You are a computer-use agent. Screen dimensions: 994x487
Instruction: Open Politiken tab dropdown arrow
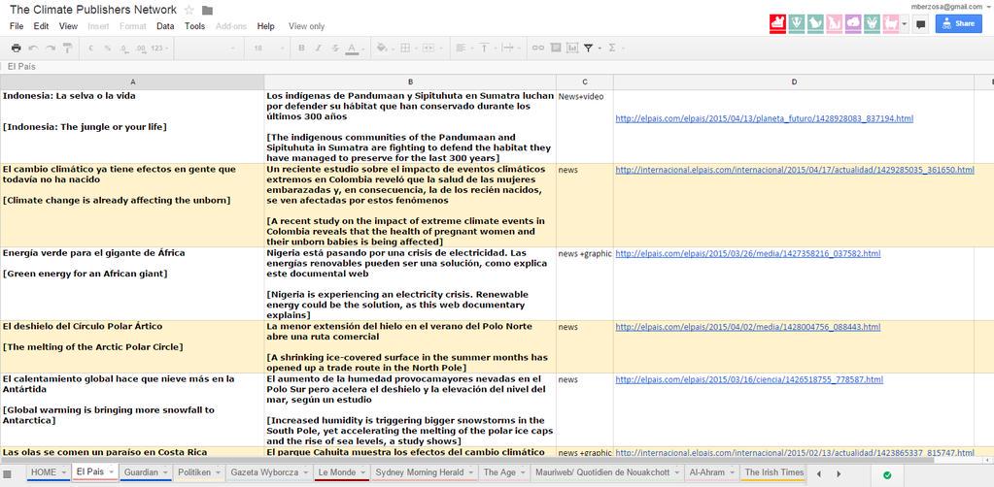pos(218,472)
